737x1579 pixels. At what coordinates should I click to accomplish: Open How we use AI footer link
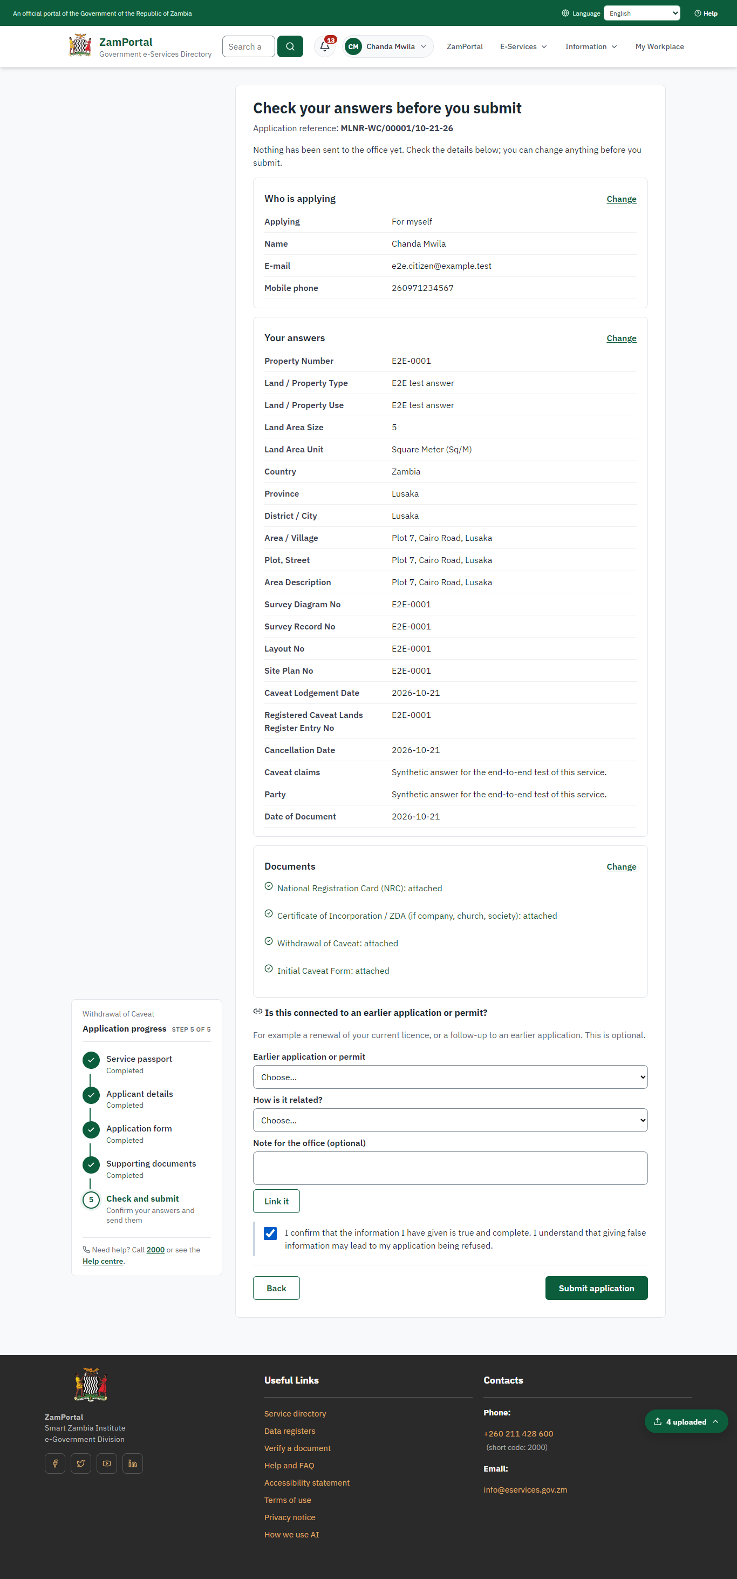click(x=291, y=1534)
